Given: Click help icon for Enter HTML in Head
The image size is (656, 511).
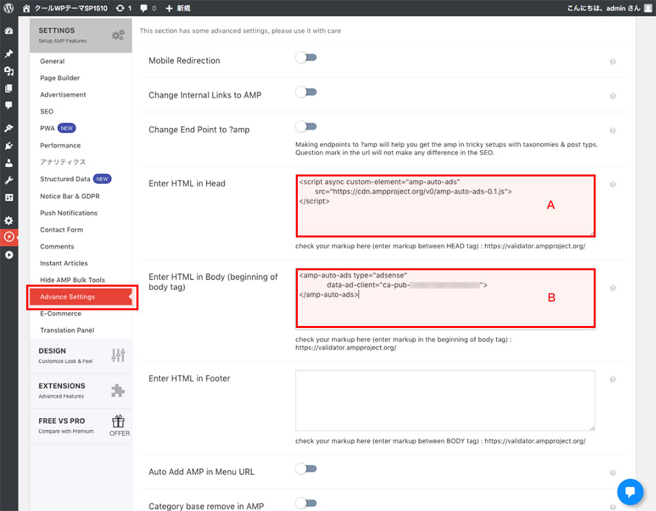Looking at the screenshot, I should (x=613, y=184).
